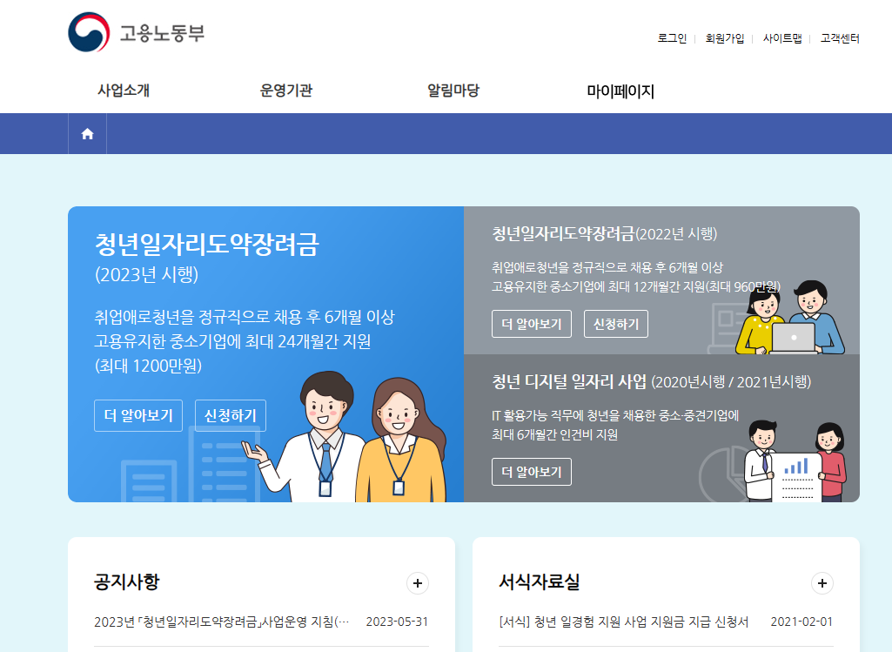
Task: Open the 알림마당 menu
Action: [x=452, y=90]
